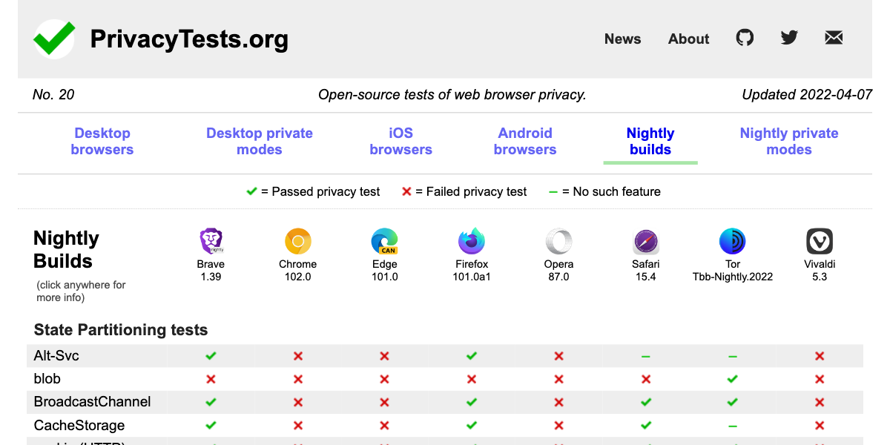
Task: Click the Safari browser logo
Action: tap(645, 241)
